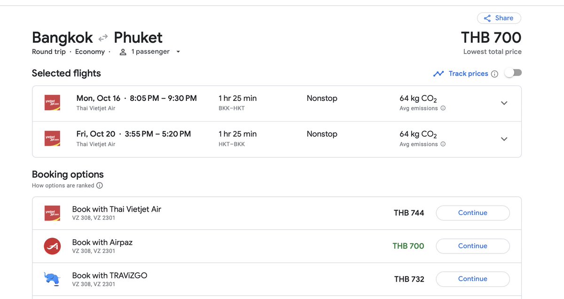Continue booking with TRAViZGO
The image size is (564, 299).
[473, 279]
